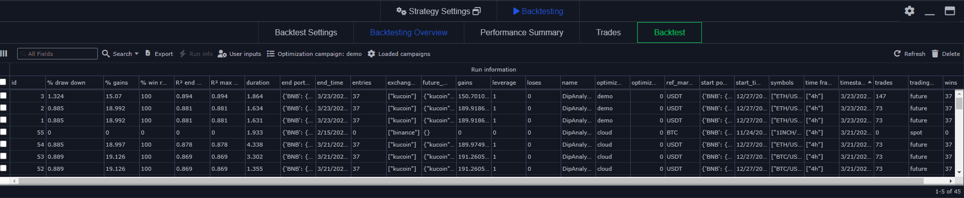Viewport: 964px width, 198px height.
Task: Select the ["binance"] exchange cell
Action: point(403,133)
